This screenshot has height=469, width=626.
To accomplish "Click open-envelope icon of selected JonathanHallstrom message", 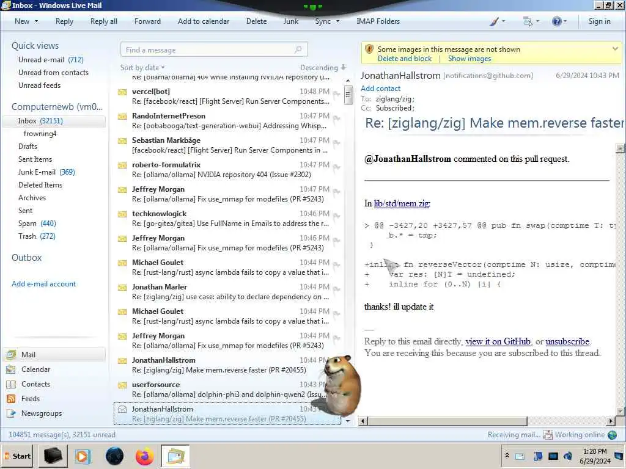I will tap(122, 409).
